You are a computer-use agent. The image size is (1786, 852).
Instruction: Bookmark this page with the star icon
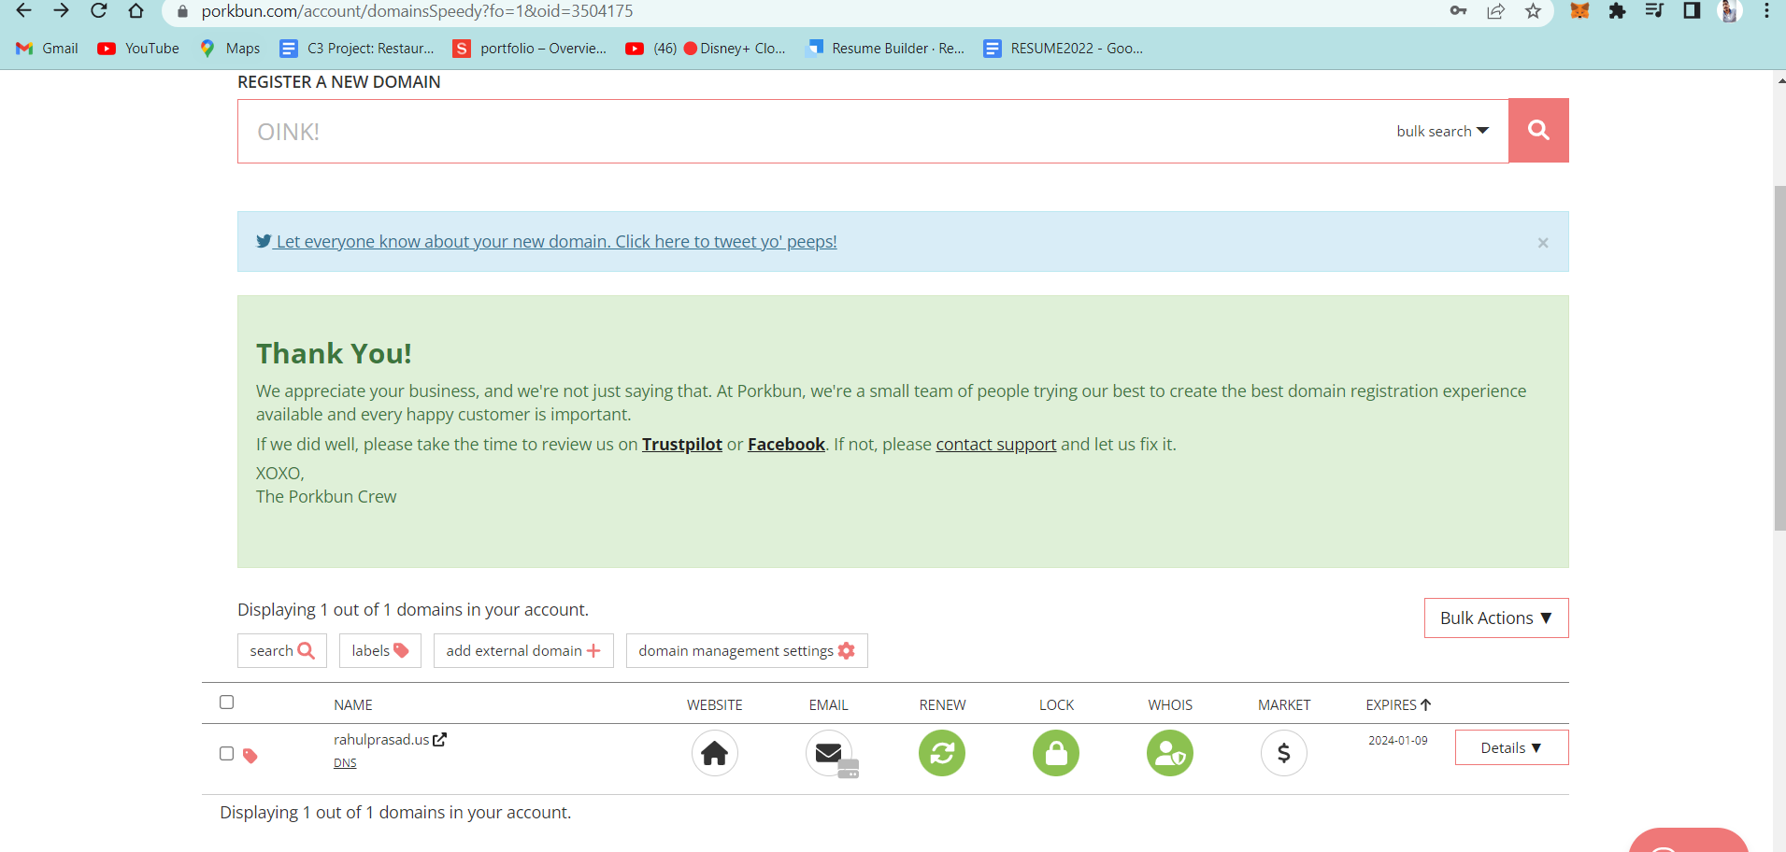(x=1533, y=11)
